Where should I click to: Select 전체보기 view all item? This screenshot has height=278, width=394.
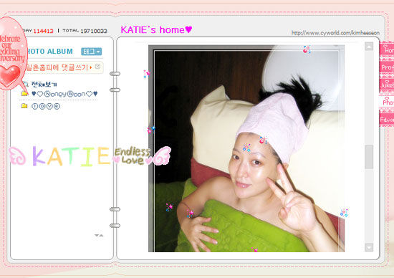(44, 85)
